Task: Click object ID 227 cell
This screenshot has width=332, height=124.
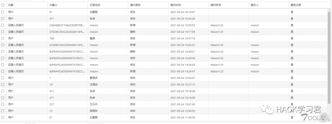Action: tap(52, 104)
